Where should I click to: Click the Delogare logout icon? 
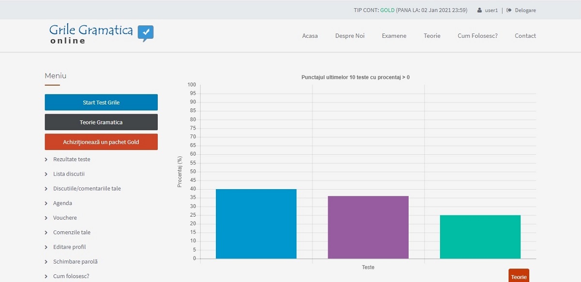point(509,10)
